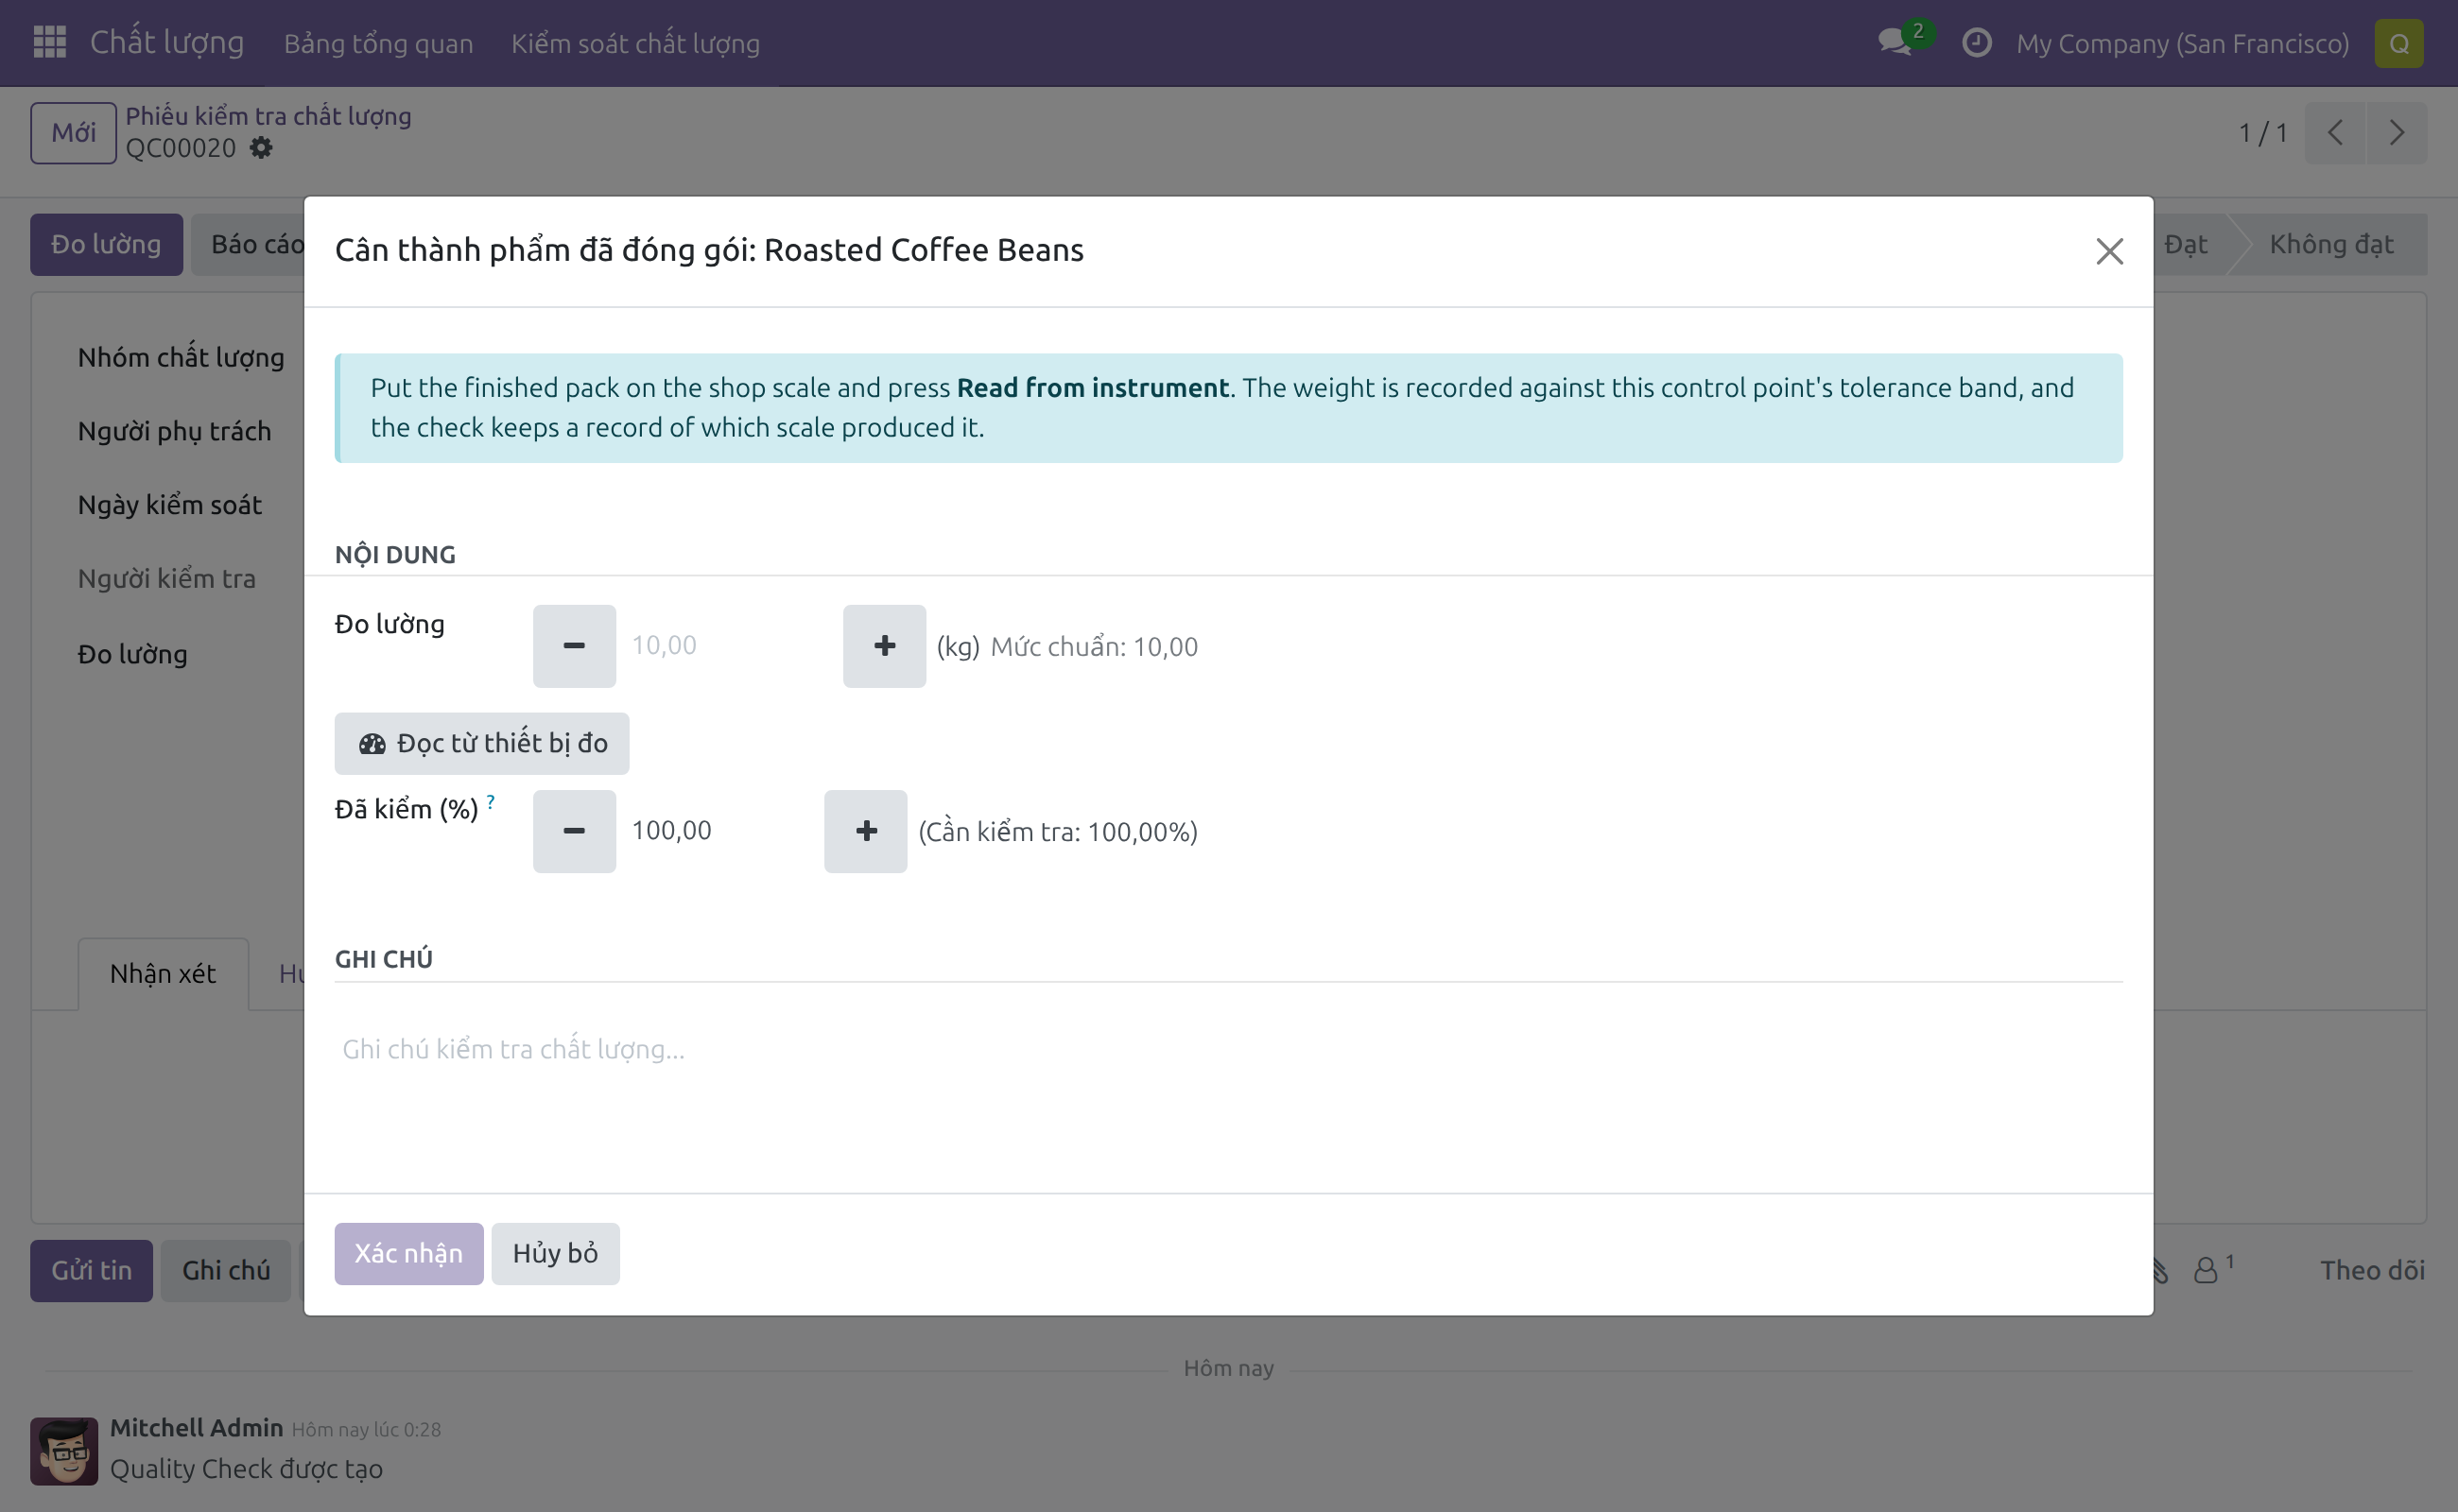The width and height of the screenshot is (2458, 1512).
Task: Open the Kiểm soát chất lượng menu
Action: coord(635,43)
